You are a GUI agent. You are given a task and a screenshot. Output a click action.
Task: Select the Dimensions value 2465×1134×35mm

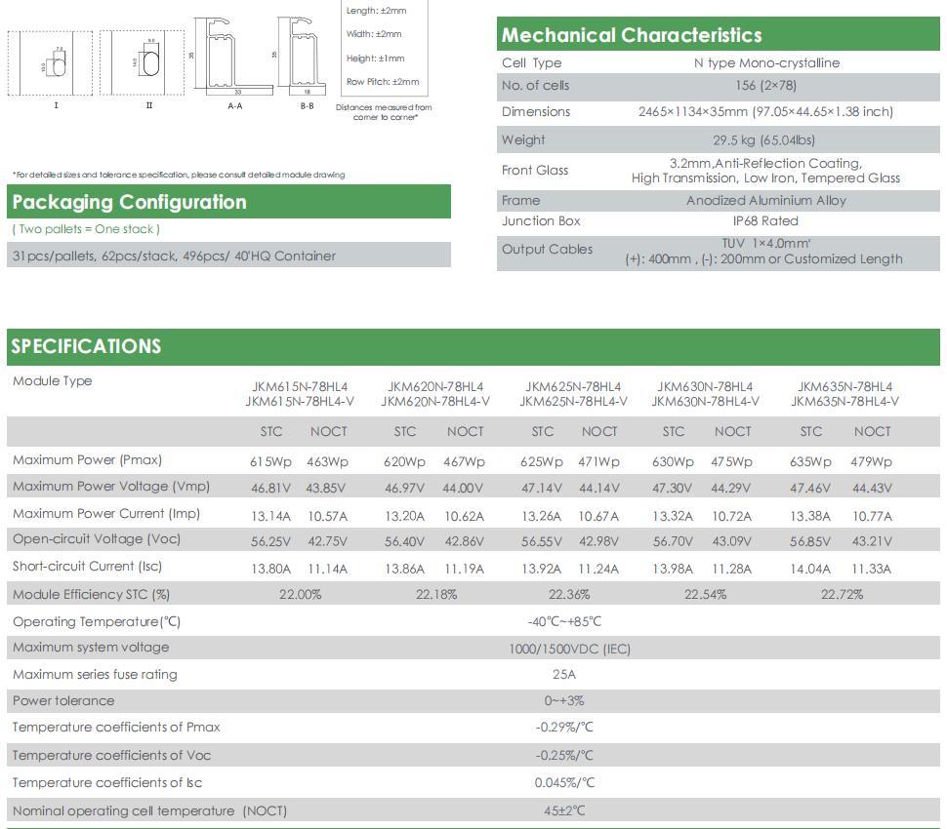click(x=765, y=111)
